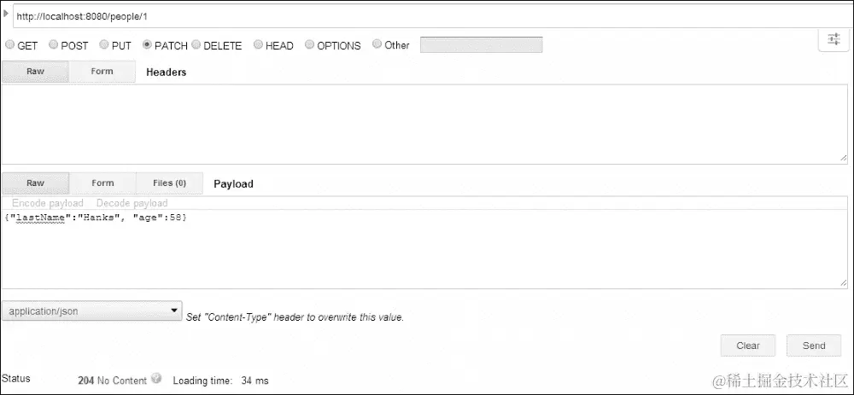Click inside the payload JSON text area
The height and width of the screenshot is (395, 854).
[424, 249]
